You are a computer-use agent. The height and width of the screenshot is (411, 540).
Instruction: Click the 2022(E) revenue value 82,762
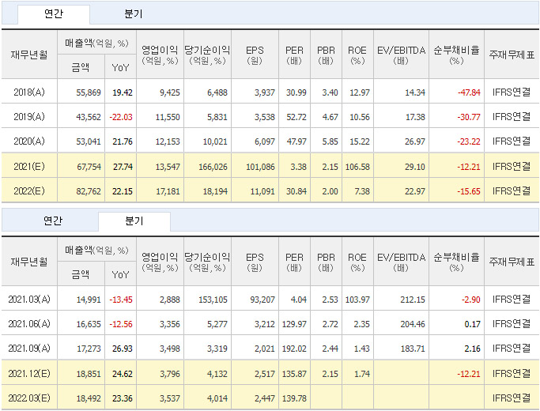pyautogui.click(x=89, y=191)
